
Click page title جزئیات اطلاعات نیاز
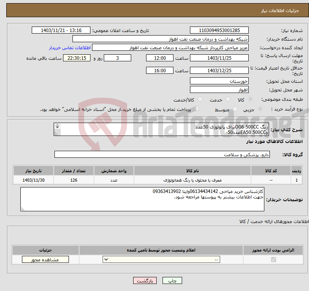coord(280,11)
